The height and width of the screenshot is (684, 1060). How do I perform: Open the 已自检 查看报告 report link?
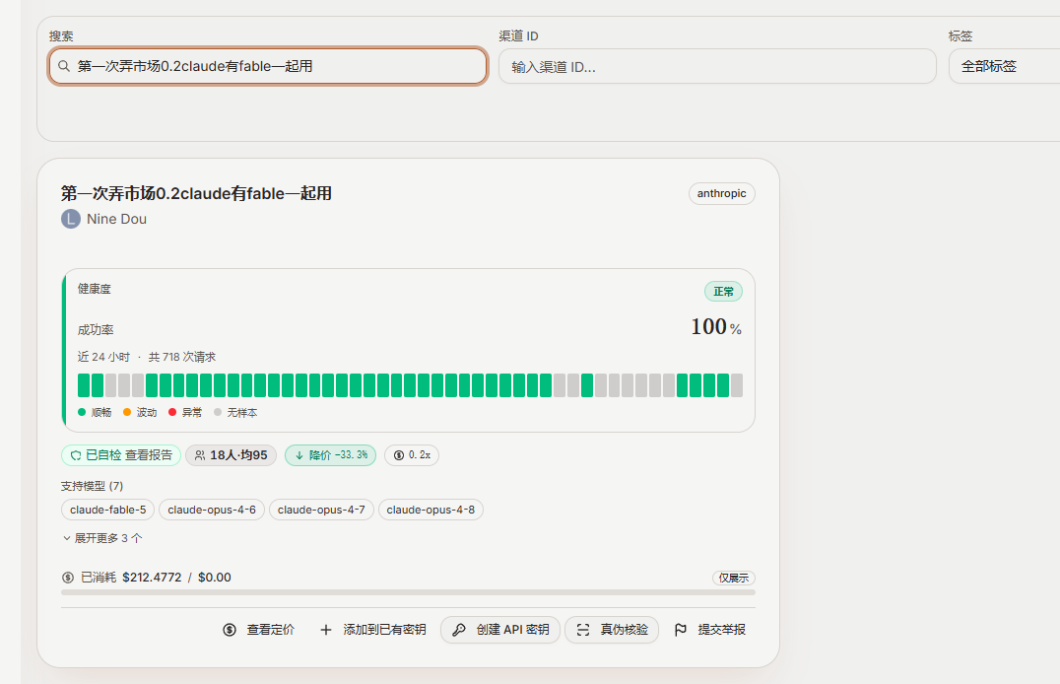tap(121, 455)
